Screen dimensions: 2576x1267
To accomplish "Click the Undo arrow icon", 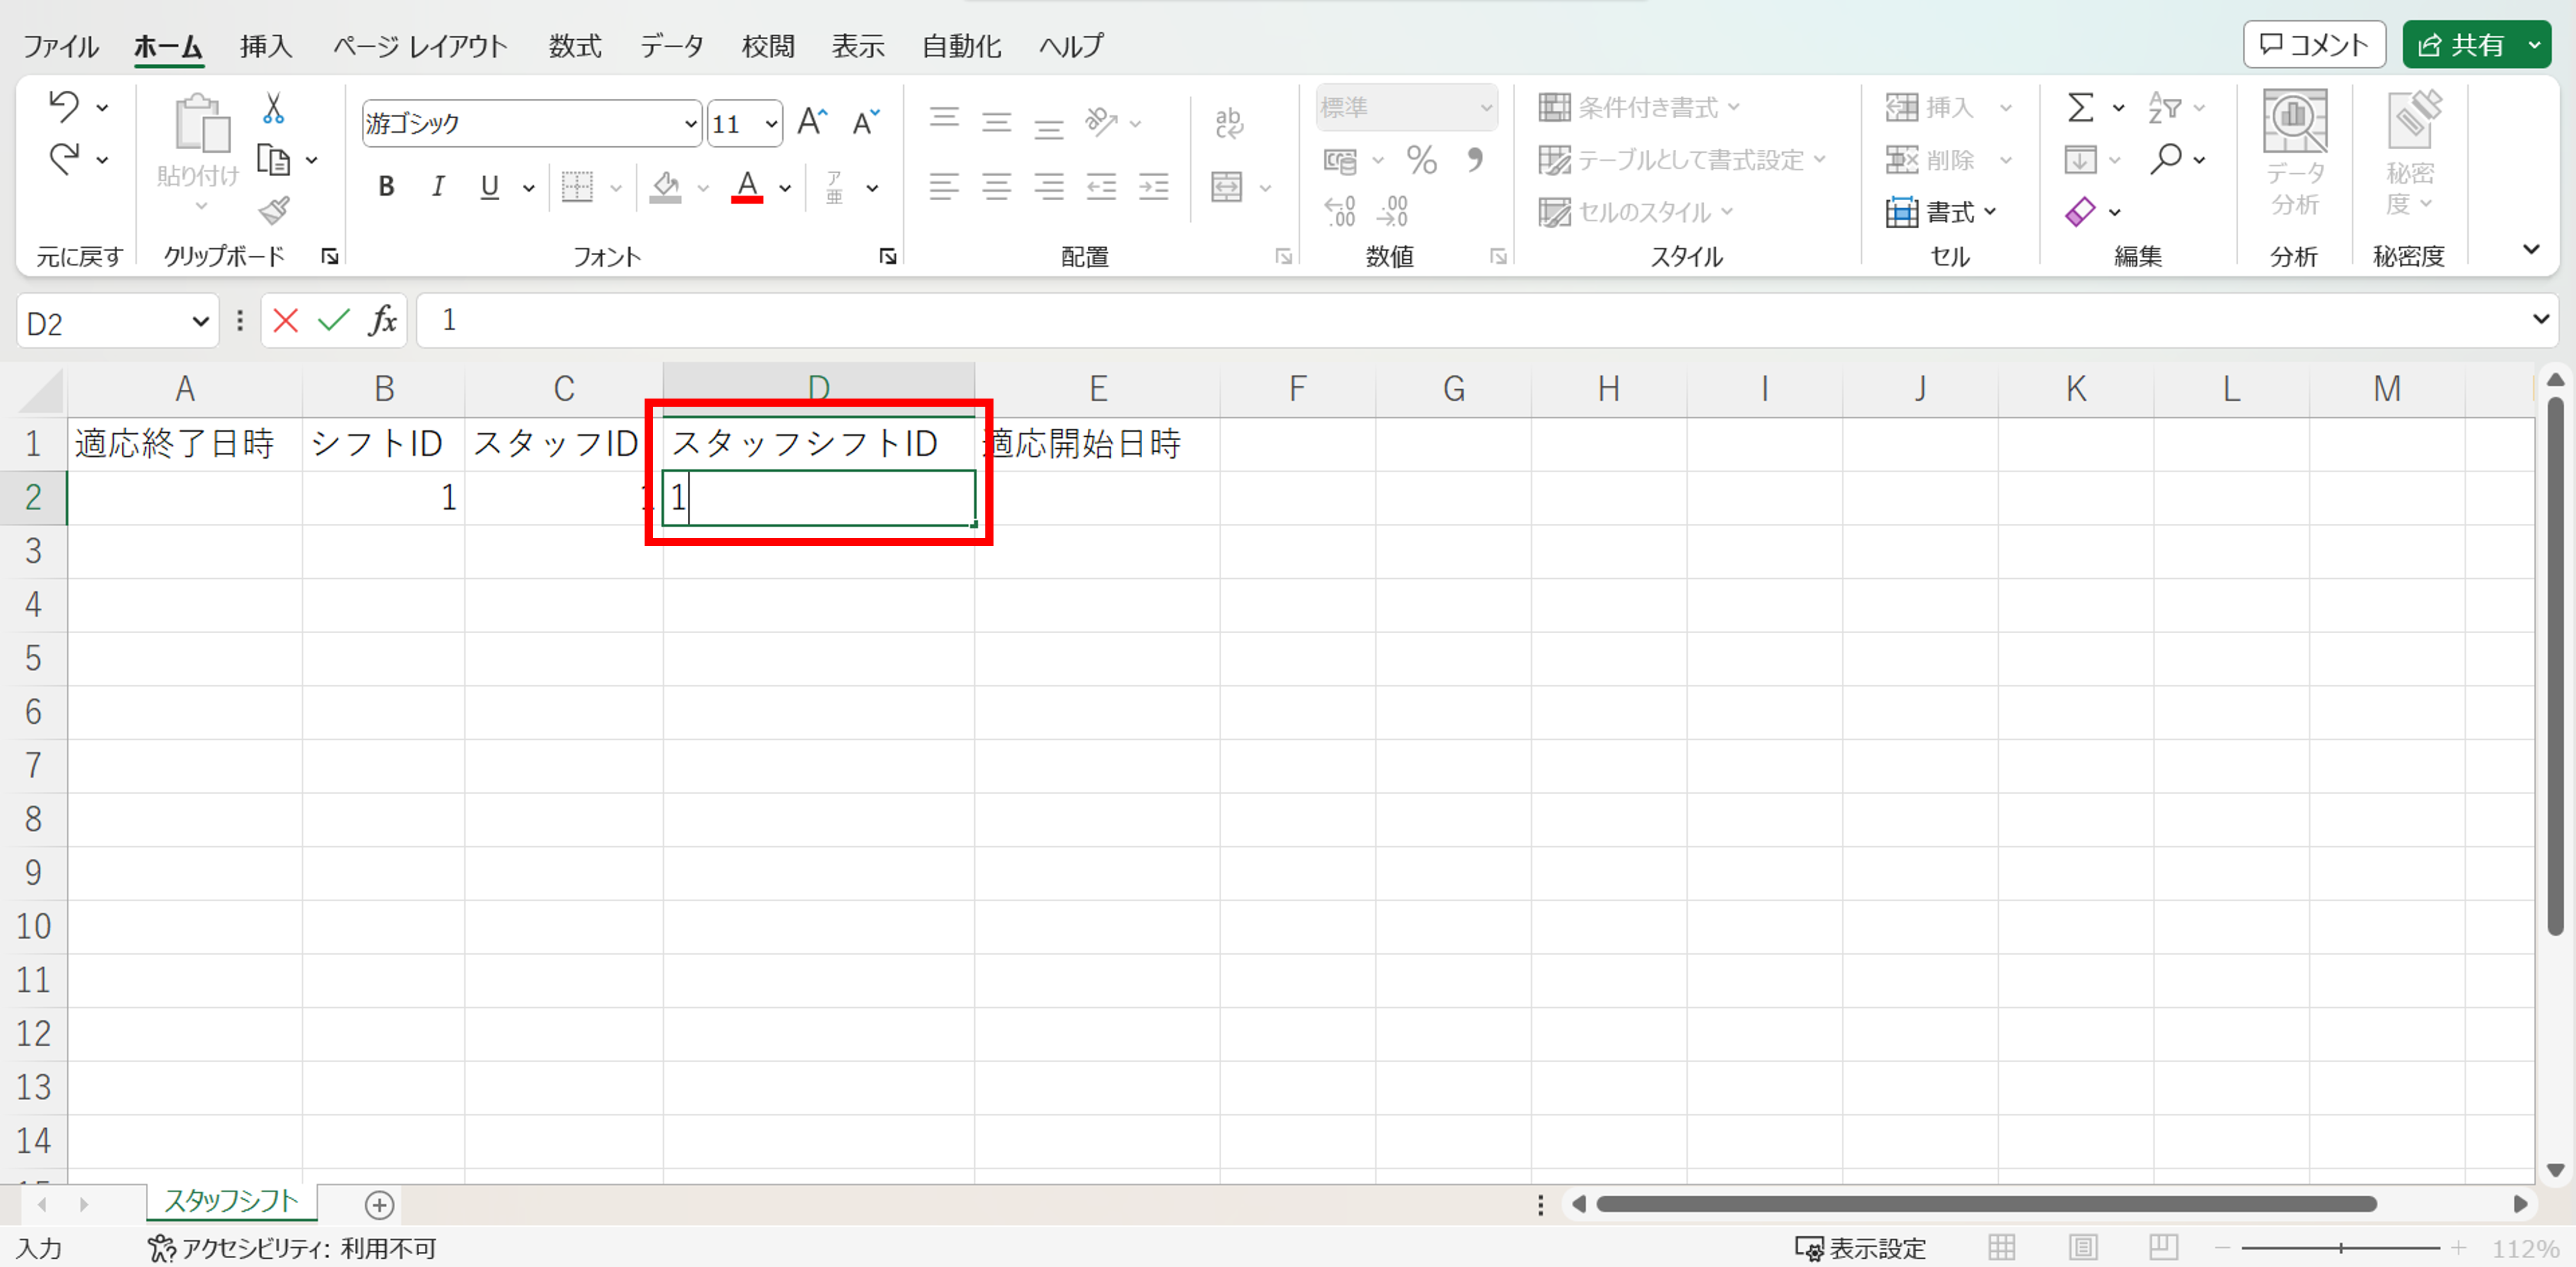I will pyautogui.click(x=64, y=106).
